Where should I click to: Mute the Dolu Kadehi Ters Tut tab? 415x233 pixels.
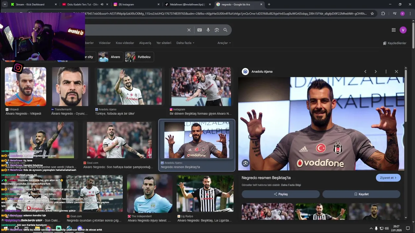tap(102, 5)
